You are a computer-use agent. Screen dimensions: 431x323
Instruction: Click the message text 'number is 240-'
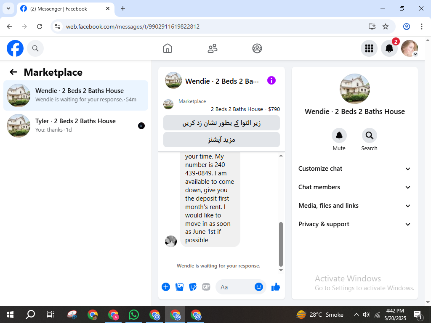pos(206,165)
